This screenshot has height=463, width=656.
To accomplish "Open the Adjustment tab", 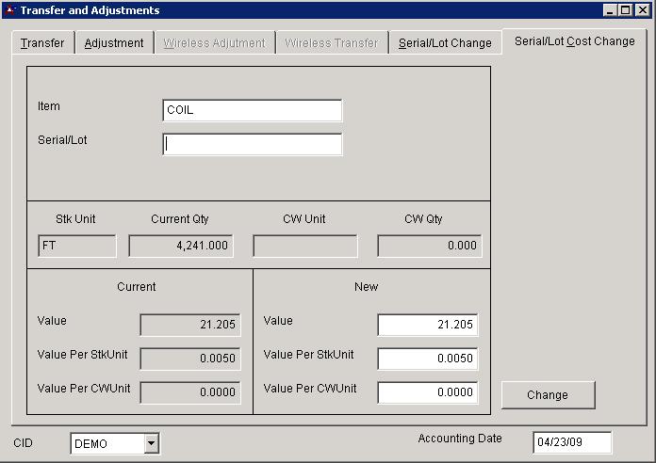I will pos(114,43).
